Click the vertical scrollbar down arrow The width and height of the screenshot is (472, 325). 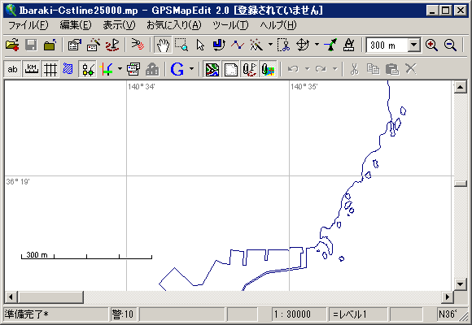[461, 284]
